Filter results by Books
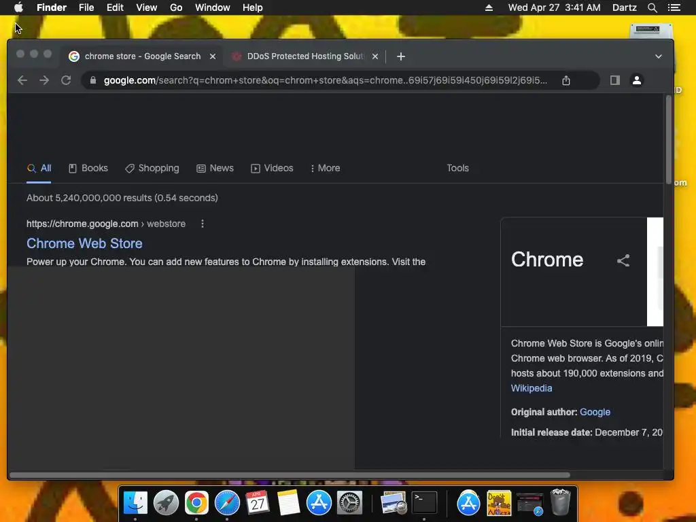 click(x=88, y=169)
